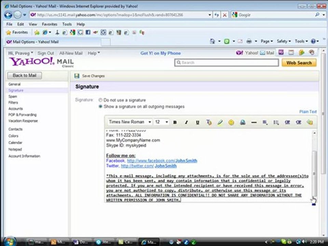Click the Sign Out link
This screenshot has width=328, height=246.
[45, 53]
